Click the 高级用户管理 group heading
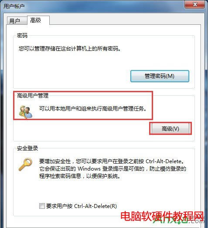 coord(33,96)
